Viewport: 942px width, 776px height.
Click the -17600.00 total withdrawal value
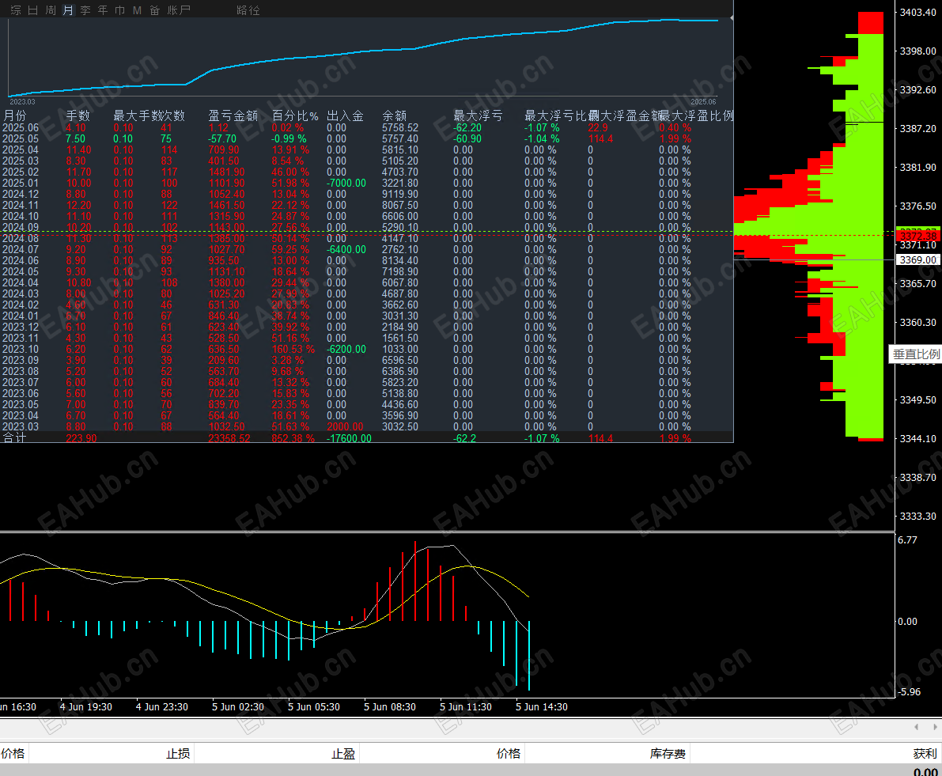[349, 438]
